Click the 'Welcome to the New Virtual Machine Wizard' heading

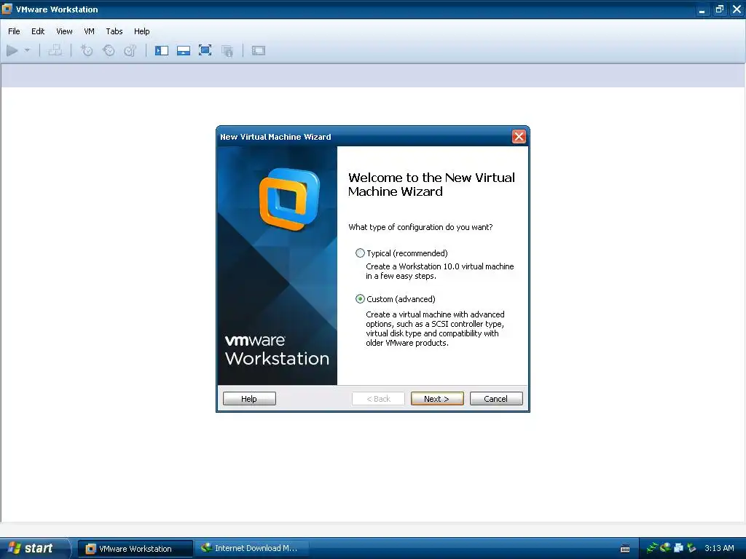pos(431,184)
